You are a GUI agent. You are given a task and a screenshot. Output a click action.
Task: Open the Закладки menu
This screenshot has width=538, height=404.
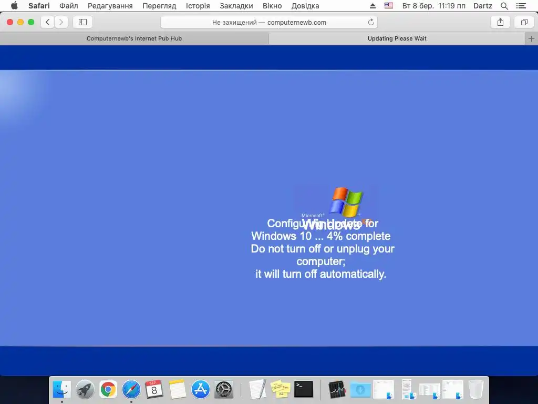click(236, 6)
